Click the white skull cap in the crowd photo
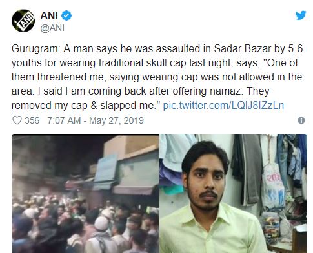This screenshot has width=313, height=253. pyautogui.click(x=101, y=223)
